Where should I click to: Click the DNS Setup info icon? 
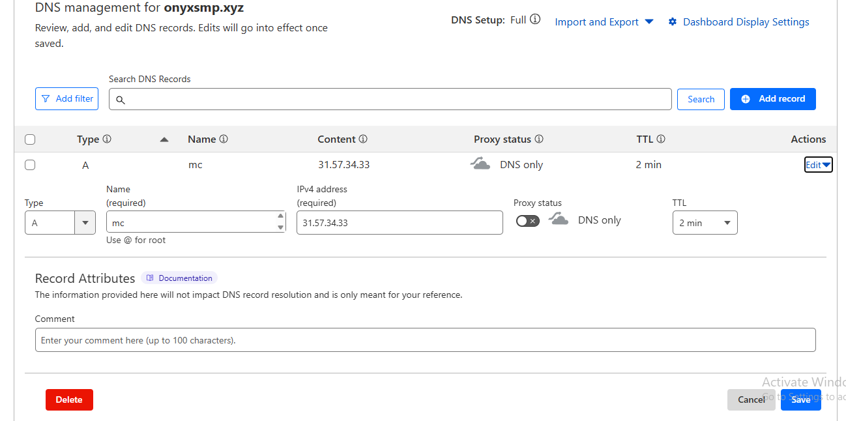pyautogui.click(x=535, y=20)
